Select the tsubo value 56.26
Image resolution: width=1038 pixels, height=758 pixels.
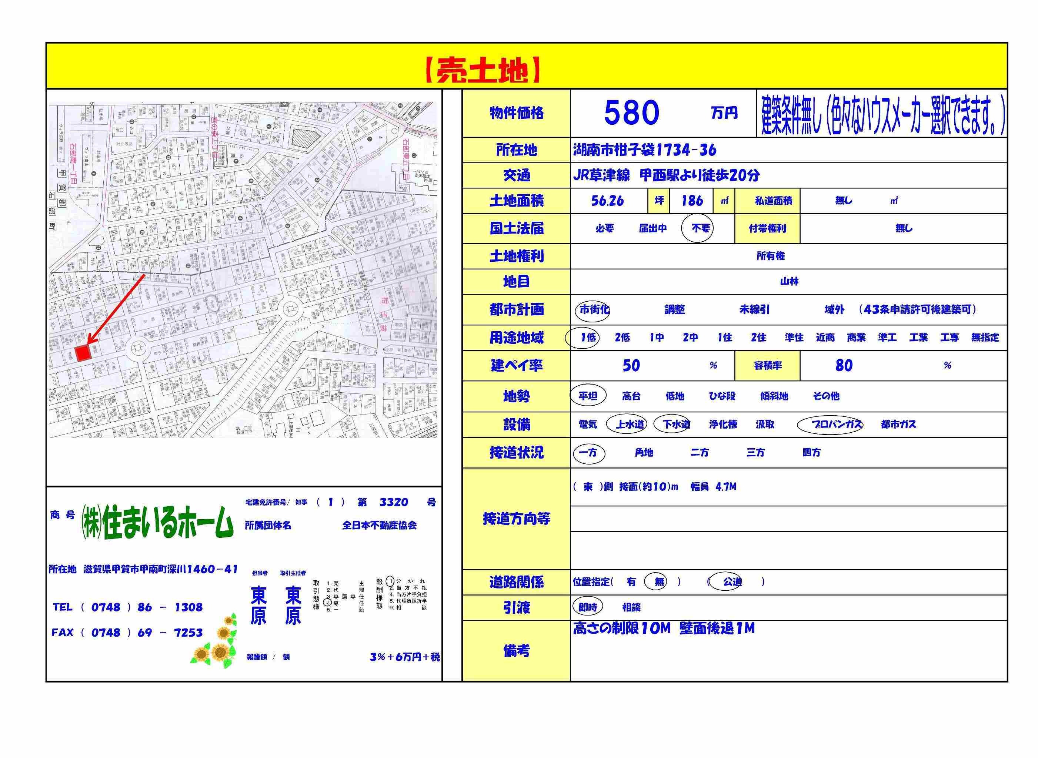coord(607,201)
